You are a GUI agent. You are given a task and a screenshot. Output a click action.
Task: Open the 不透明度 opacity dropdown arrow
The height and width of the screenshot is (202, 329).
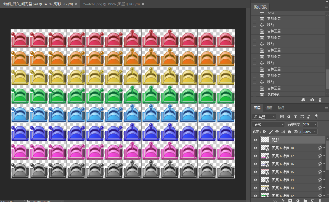click(x=315, y=124)
